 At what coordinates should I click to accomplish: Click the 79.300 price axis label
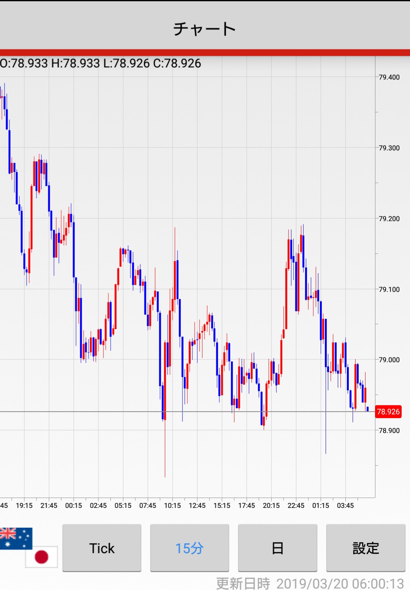click(389, 148)
